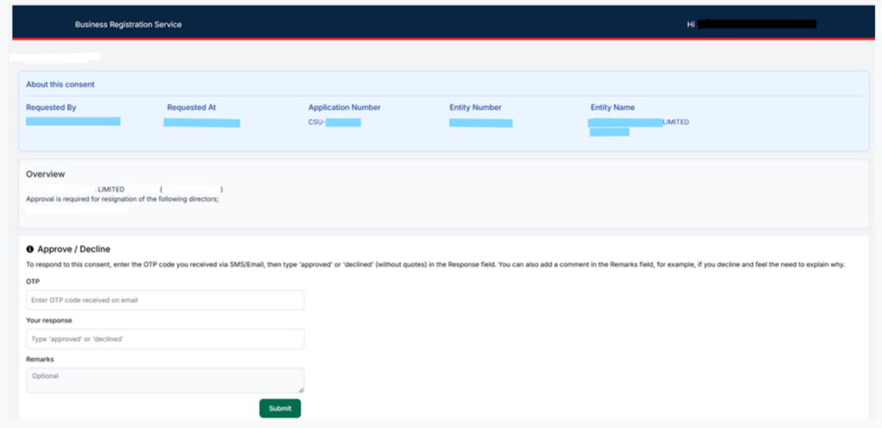The image size is (882, 428).
Task: Click the 'Entity Name' label
Action: (612, 108)
